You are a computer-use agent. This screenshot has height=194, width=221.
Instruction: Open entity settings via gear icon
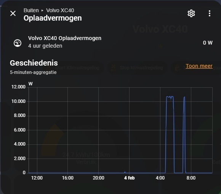coord(191,13)
